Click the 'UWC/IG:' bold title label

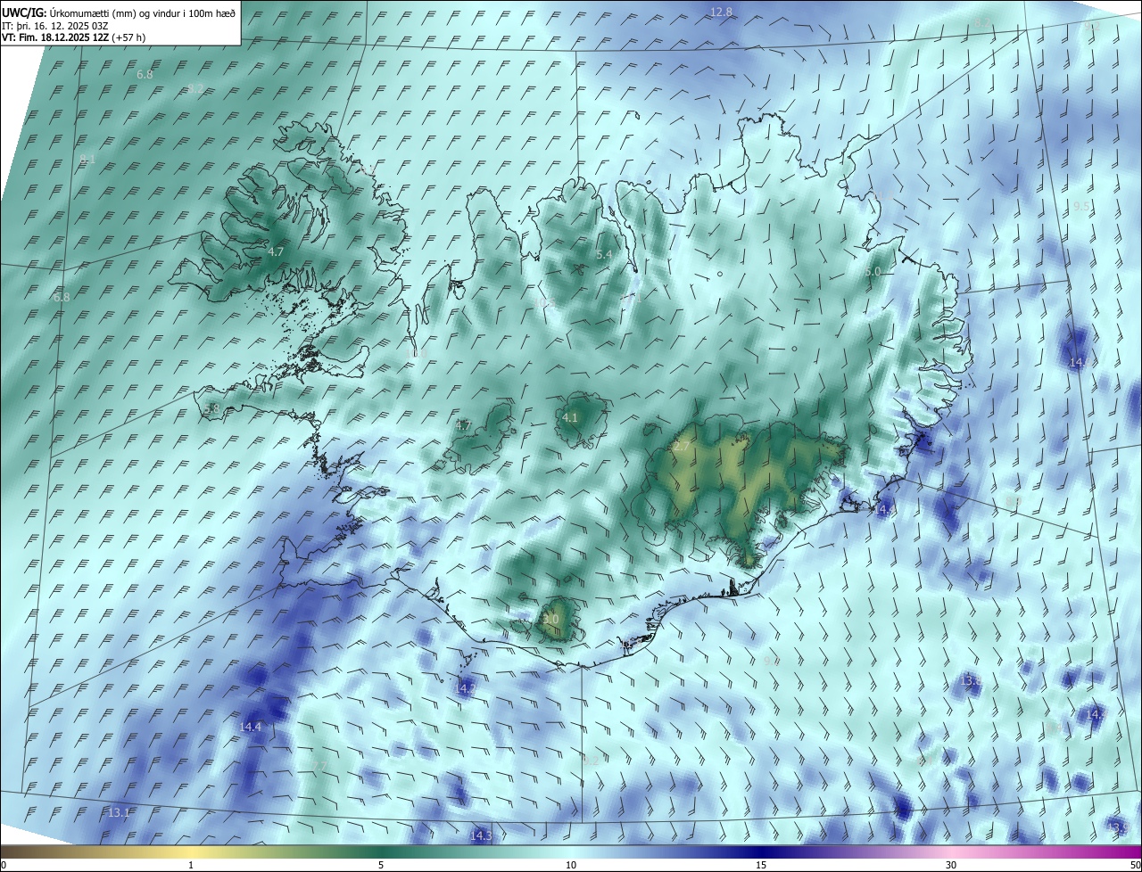(x=24, y=13)
